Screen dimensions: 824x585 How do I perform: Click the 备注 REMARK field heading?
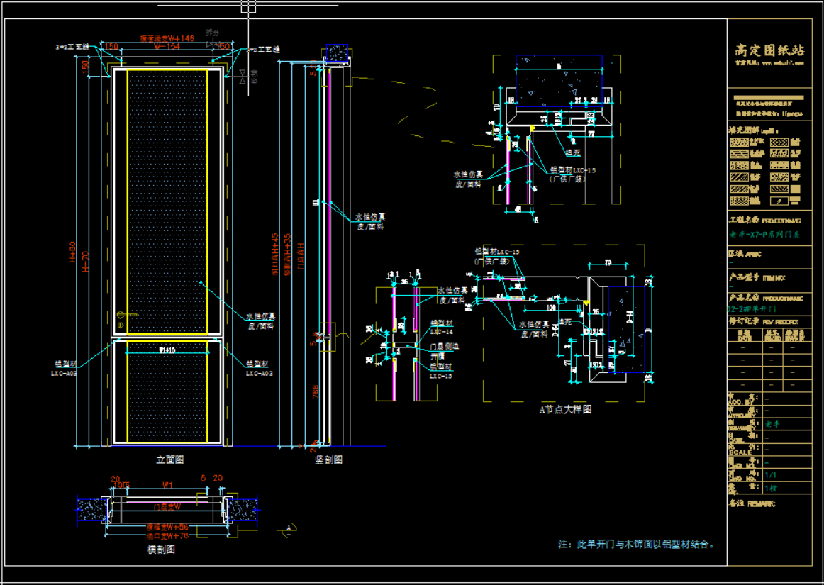[x=752, y=504]
